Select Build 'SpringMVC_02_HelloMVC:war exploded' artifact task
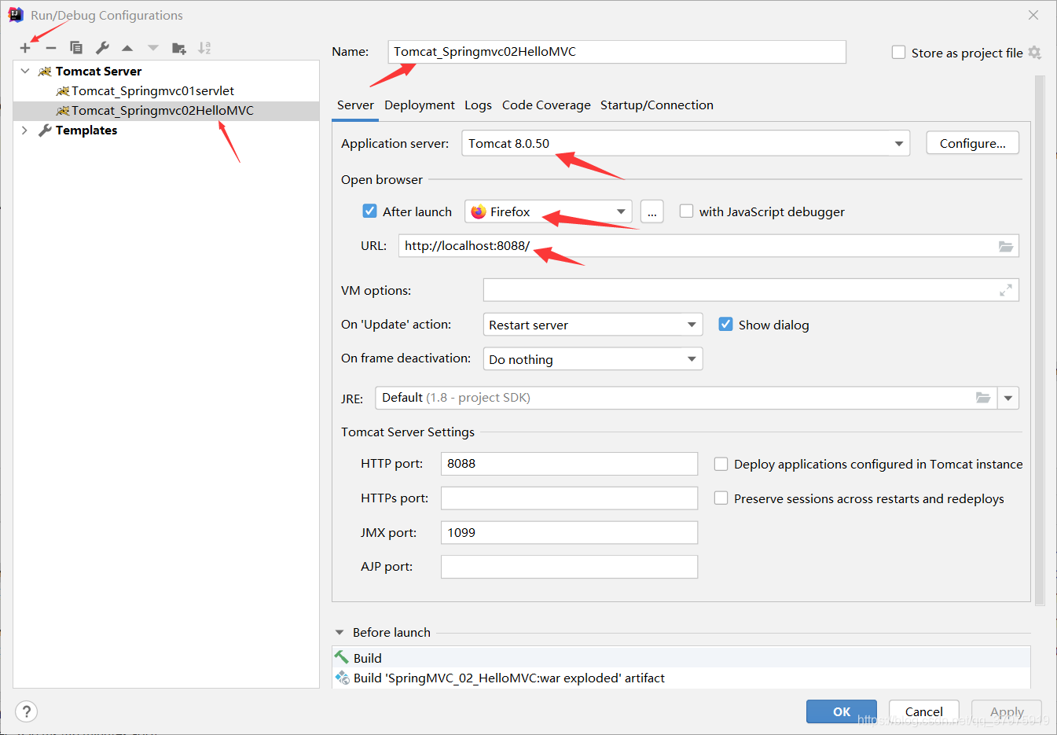Image resolution: width=1057 pixels, height=735 pixels. tap(681, 678)
